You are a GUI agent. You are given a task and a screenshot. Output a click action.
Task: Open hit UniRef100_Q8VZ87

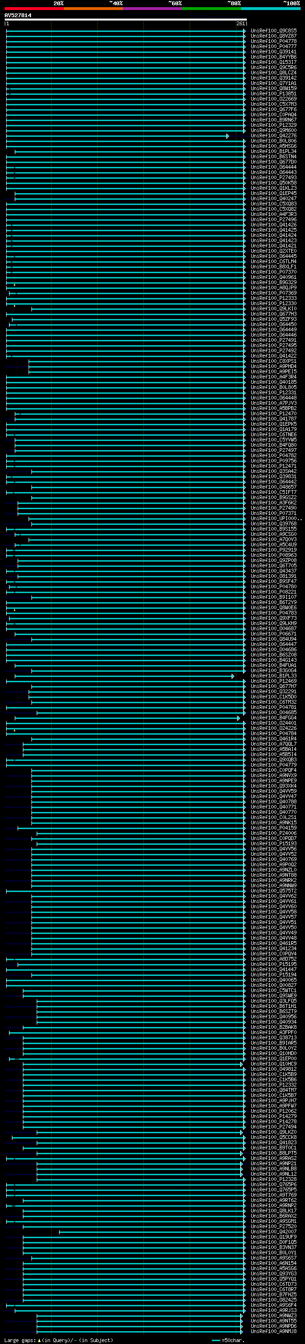coord(273,36)
